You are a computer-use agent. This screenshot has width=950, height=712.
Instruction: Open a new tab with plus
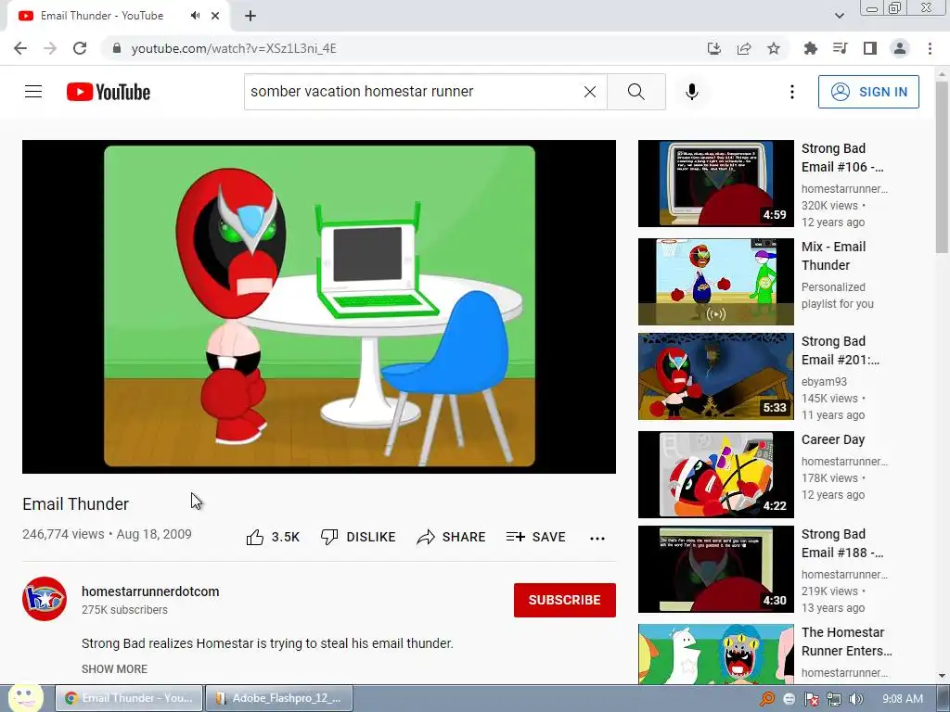click(x=250, y=16)
